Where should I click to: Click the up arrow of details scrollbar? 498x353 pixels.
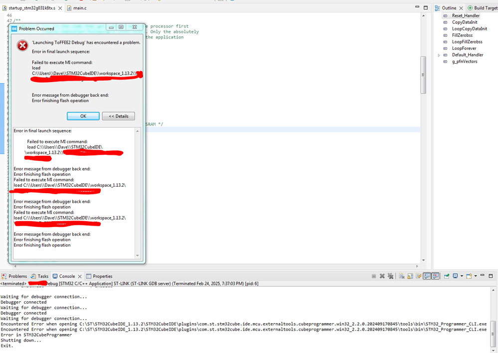(138, 131)
